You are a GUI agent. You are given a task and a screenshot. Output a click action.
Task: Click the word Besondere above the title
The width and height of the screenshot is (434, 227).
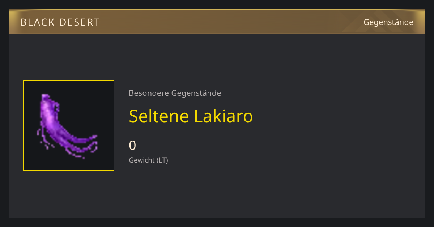coord(149,93)
